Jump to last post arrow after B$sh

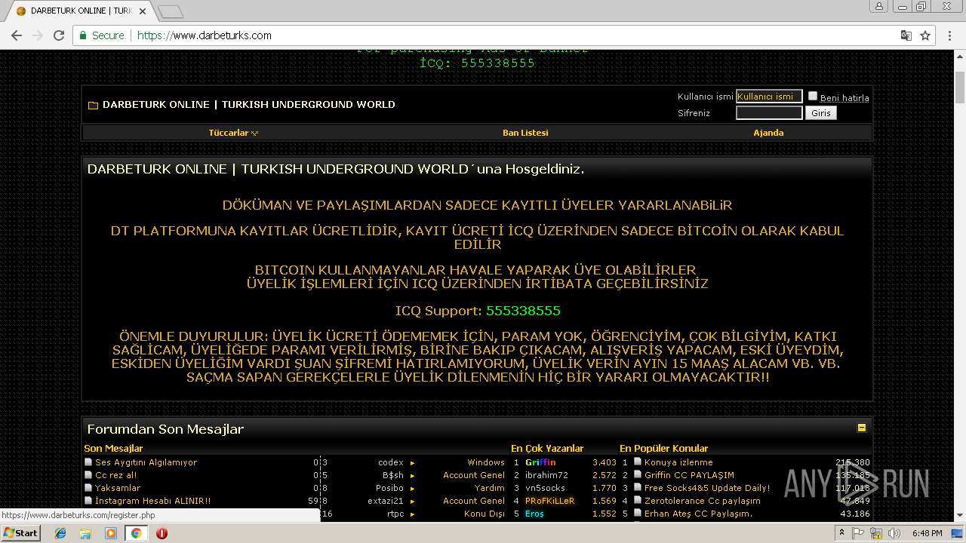[412, 476]
